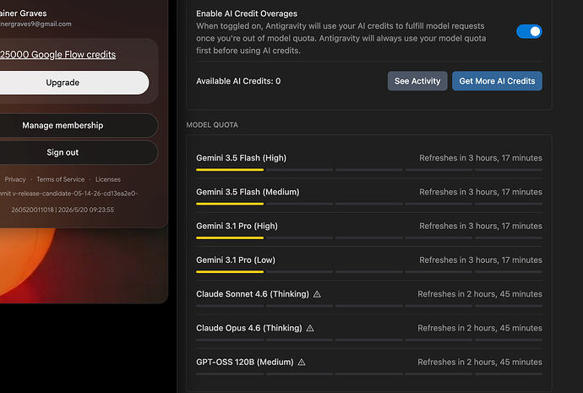583x393 pixels.
Task: Select the Gemini 3.5 Flash (Medium) label
Action: coord(248,192)
